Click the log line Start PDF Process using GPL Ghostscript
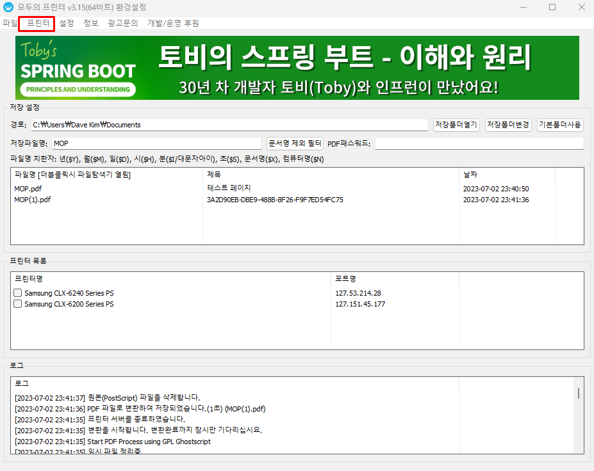 pos(113,441)
